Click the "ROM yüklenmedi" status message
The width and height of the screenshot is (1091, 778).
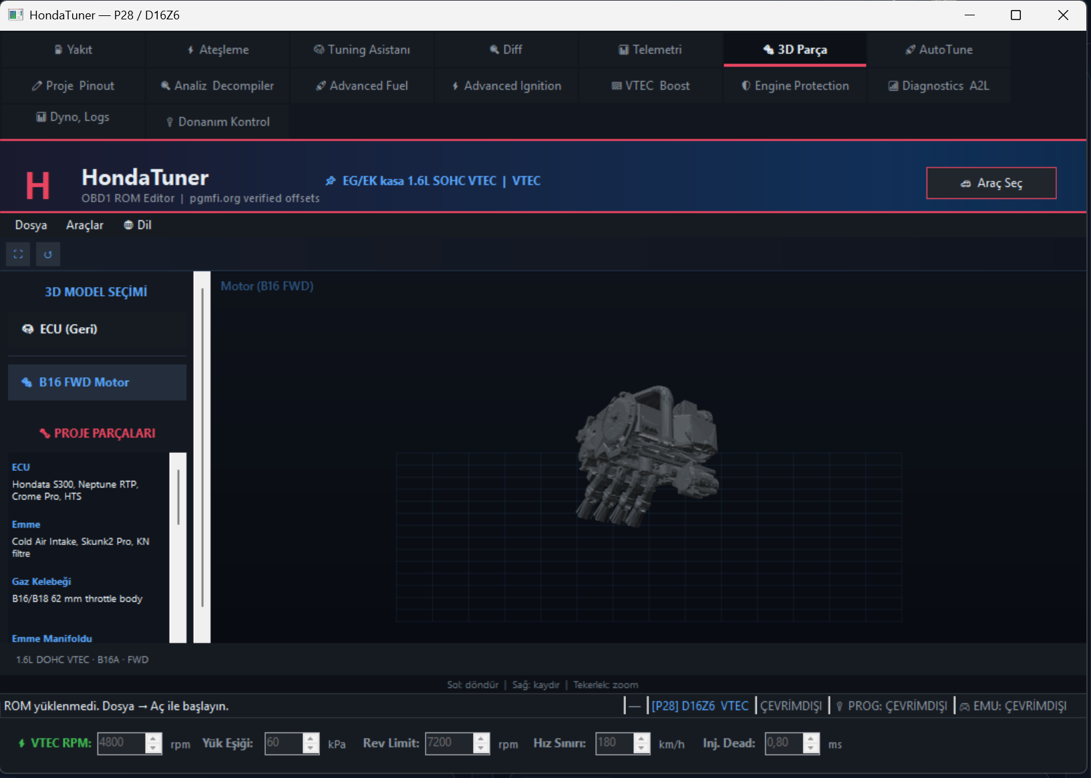point(116,706)
